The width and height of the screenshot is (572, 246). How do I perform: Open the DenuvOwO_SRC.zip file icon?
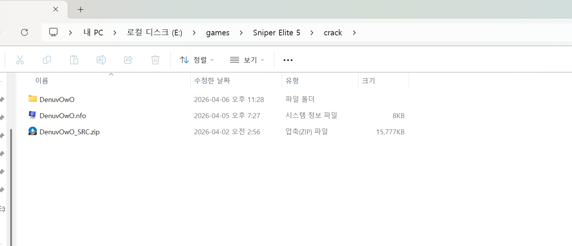click(33, 132)
